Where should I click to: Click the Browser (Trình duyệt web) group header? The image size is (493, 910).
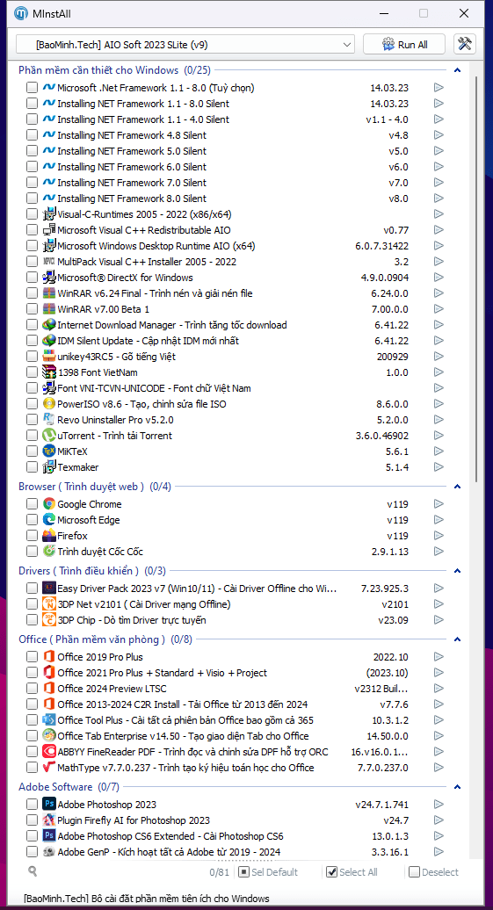point(95,487)
